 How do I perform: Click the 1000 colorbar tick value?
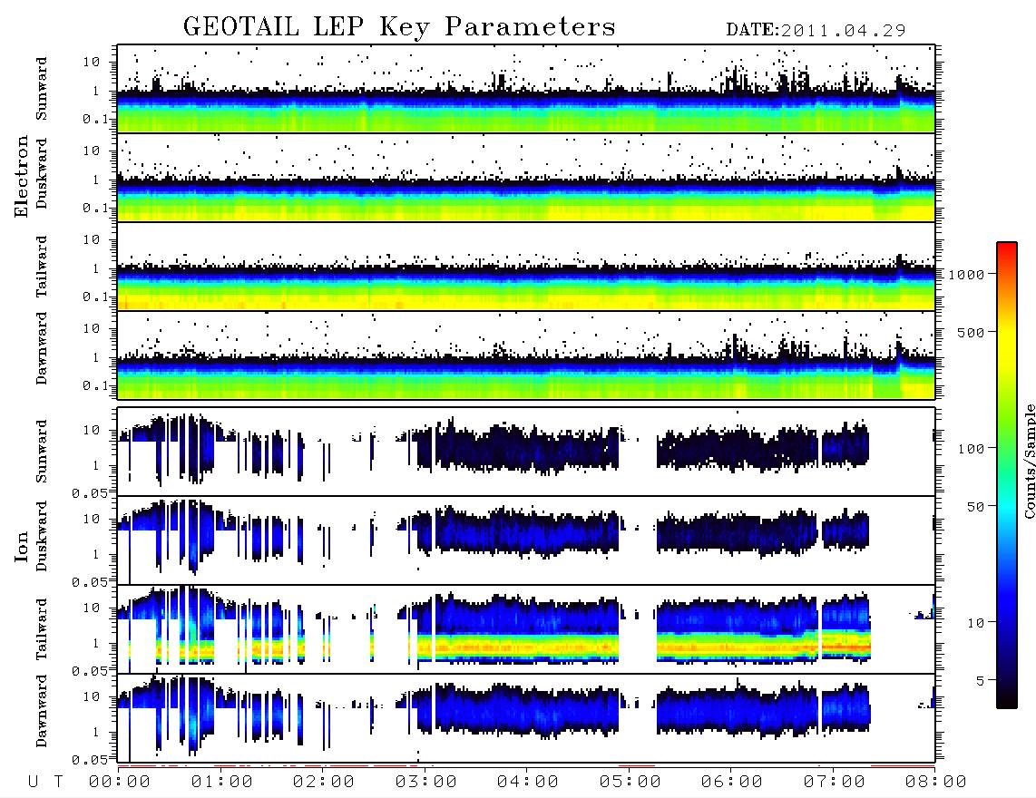966,275
